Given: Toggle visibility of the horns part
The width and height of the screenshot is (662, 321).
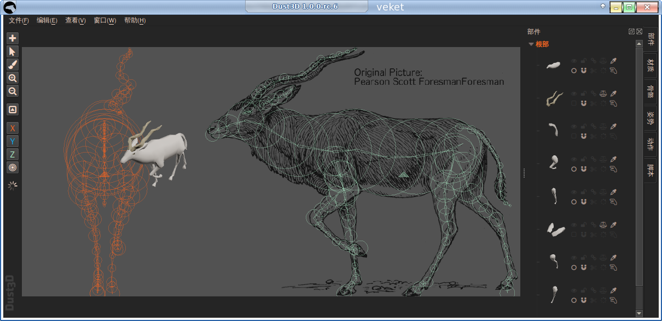Looking at the screenshot, I should [574, 94].
